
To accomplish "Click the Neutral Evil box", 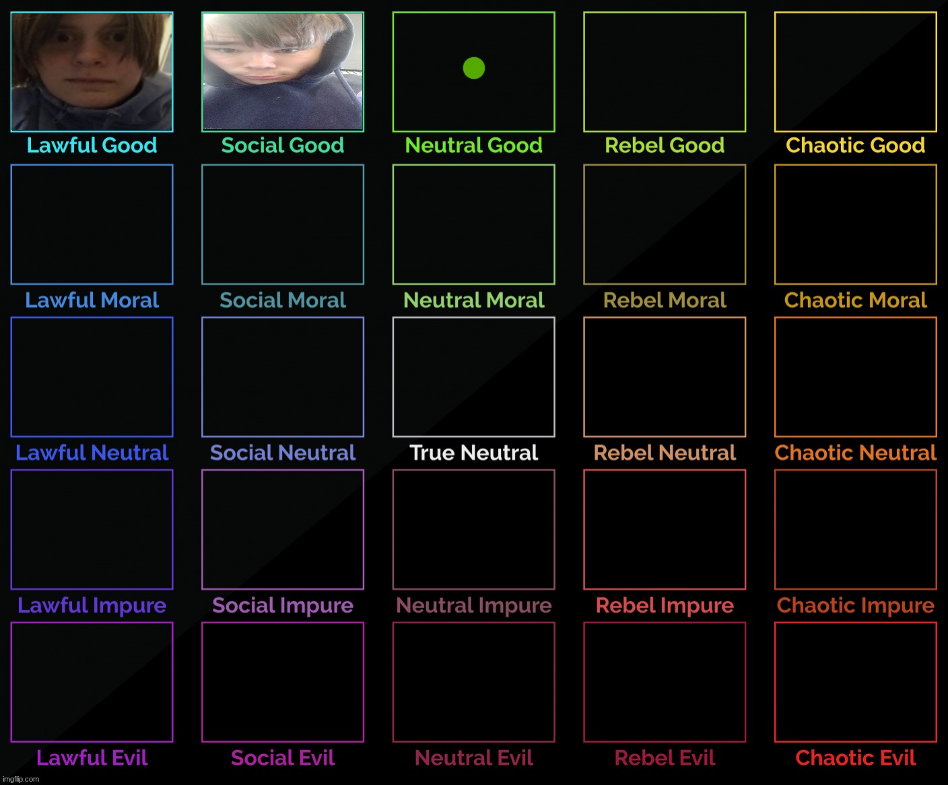I will (474, 682).
